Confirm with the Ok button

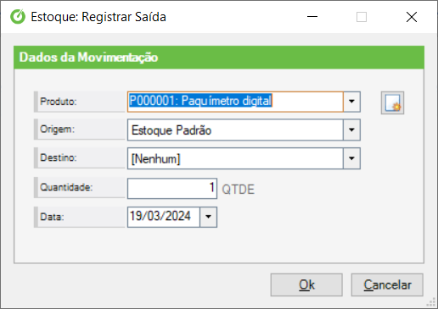306,284
